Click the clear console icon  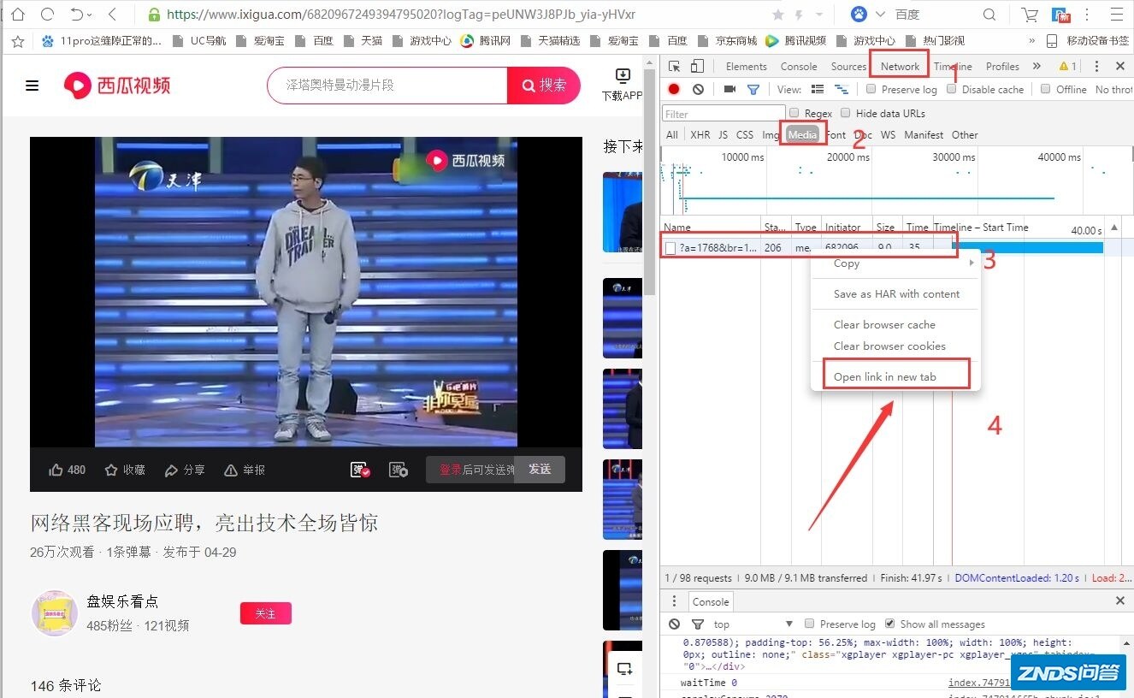click(675, 624)
